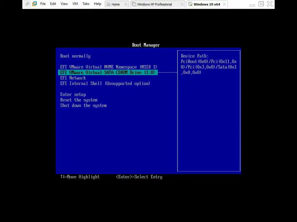The width and height of the screenshot is (297, 222).
Task: Open the View menu
Action: [64, 4]
